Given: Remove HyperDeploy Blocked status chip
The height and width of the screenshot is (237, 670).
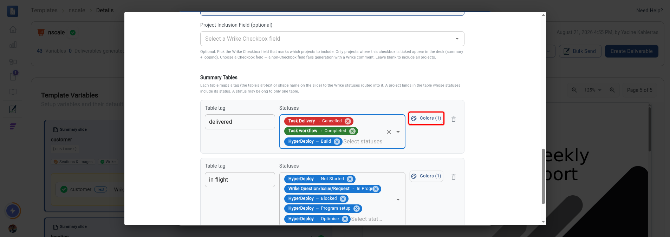Looking at the screenshot, I should tap(343, 199).
